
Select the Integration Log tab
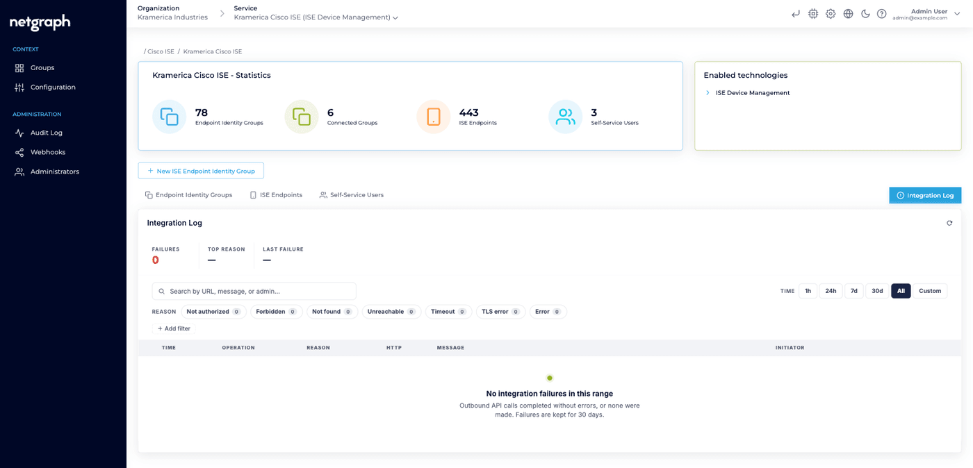coord(925,195)
